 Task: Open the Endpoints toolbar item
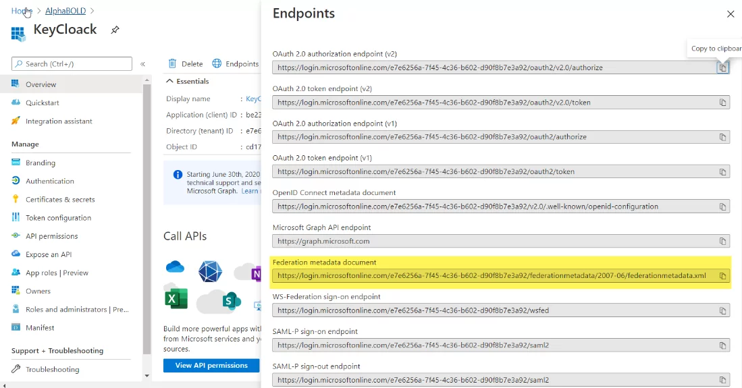[x=235, y=64]
